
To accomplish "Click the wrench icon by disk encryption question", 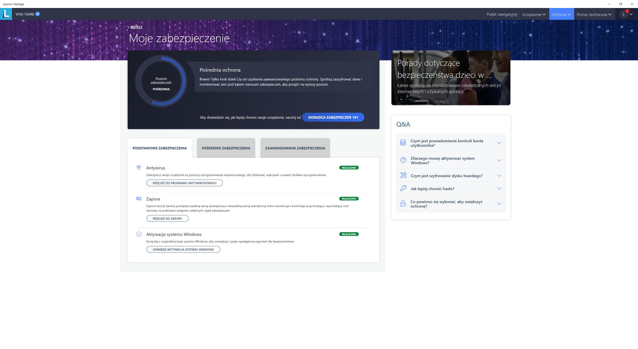I will tap(403, 175).
